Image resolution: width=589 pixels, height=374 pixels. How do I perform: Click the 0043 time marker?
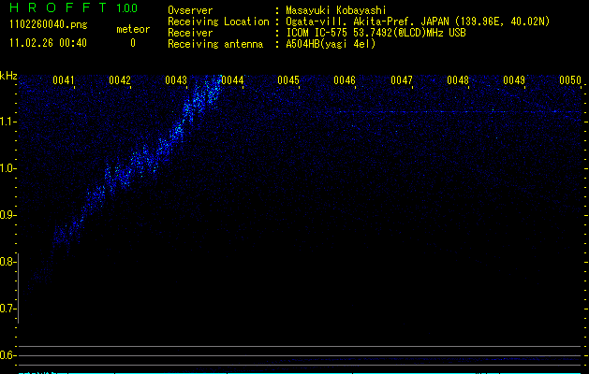click(176, 80)
